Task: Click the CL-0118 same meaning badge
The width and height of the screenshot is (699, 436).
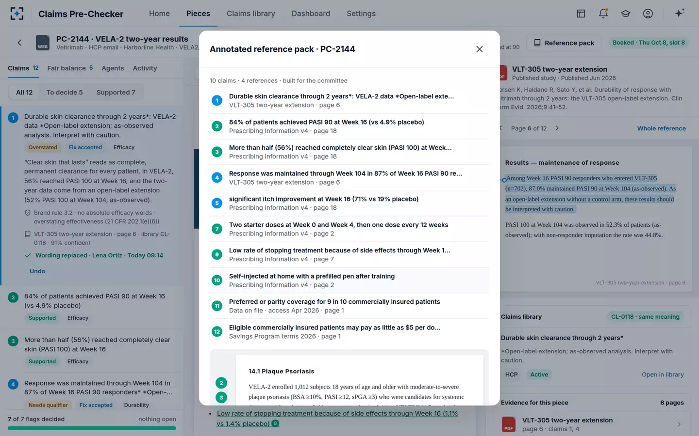Action: [x=645, y=317]
